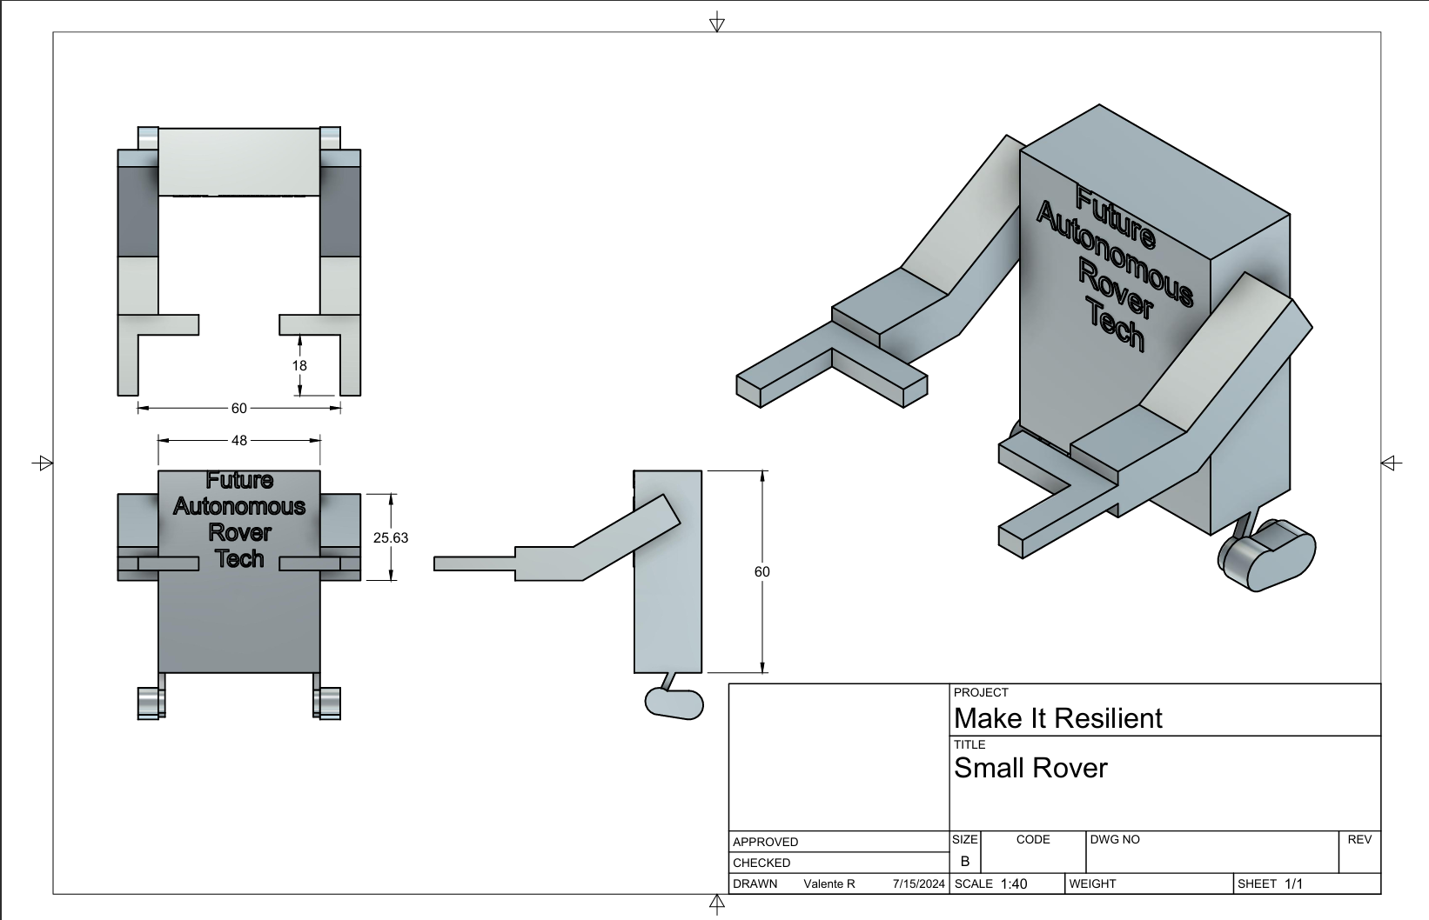The image size is (1429, 920).
Task: Select the front view with rover text
Action: (x=239, y=595)
